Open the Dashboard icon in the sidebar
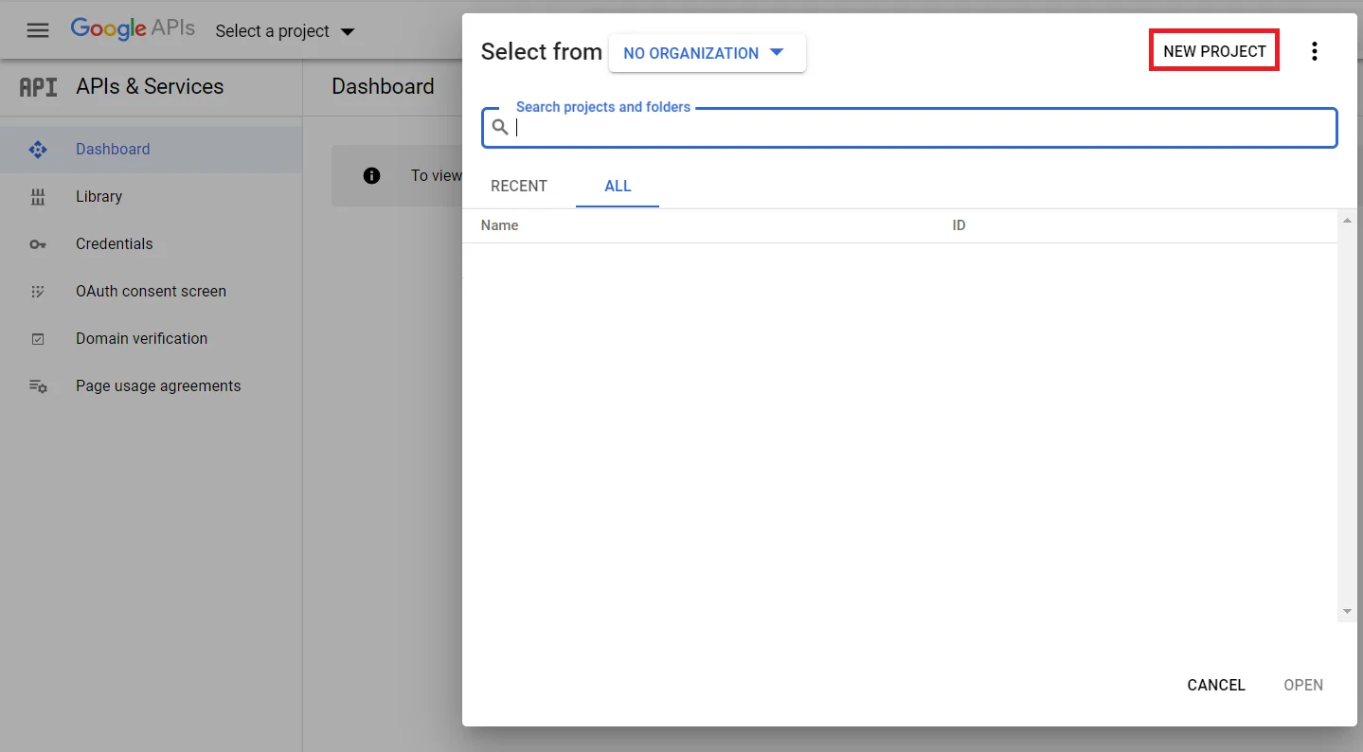 coord(38,149)
